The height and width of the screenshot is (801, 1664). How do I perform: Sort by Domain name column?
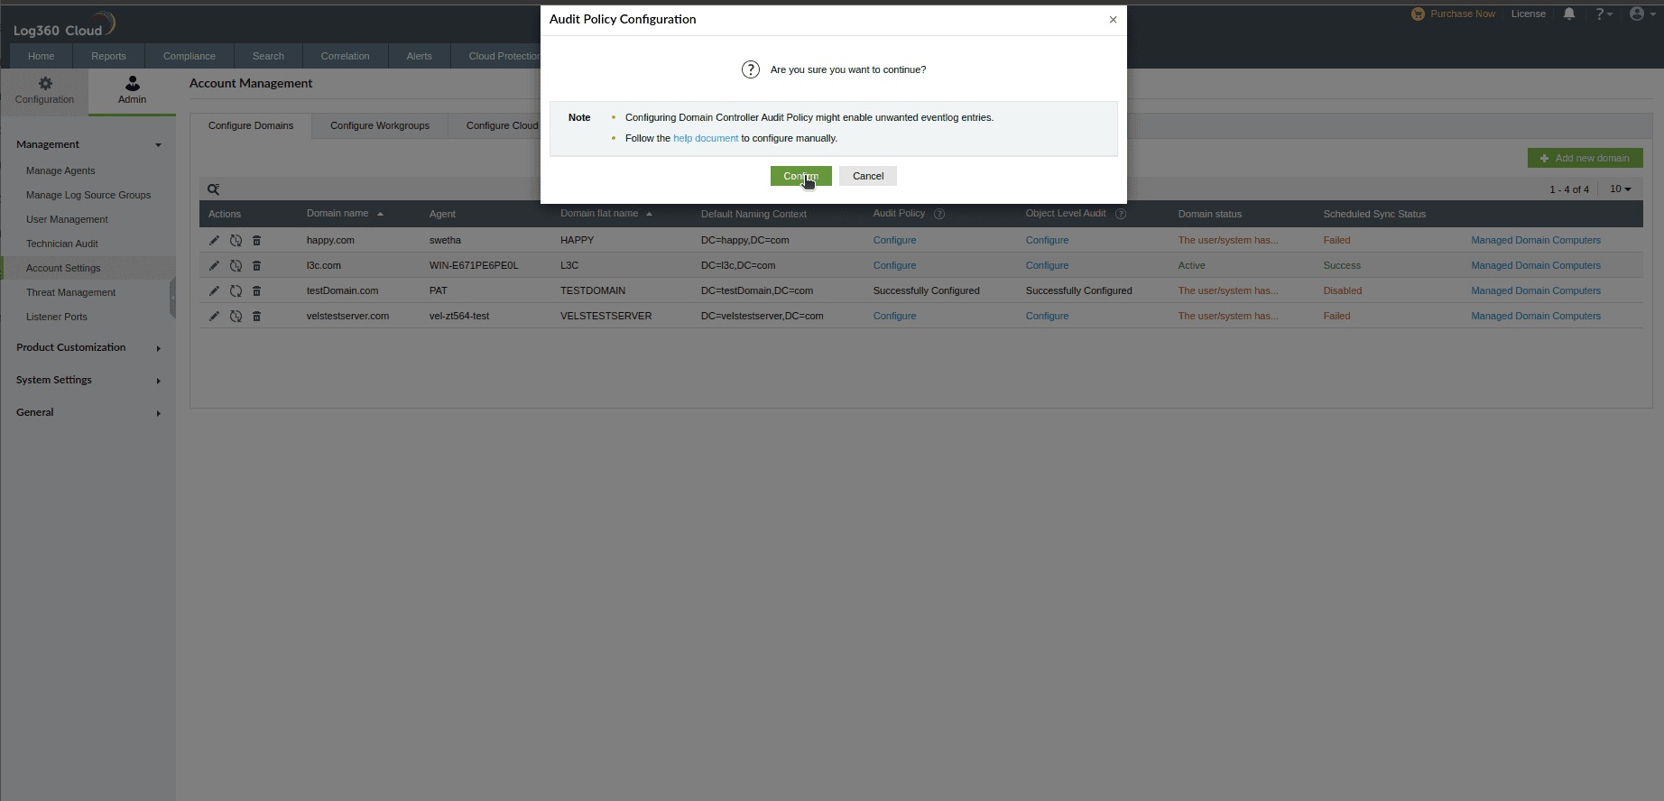345,214
